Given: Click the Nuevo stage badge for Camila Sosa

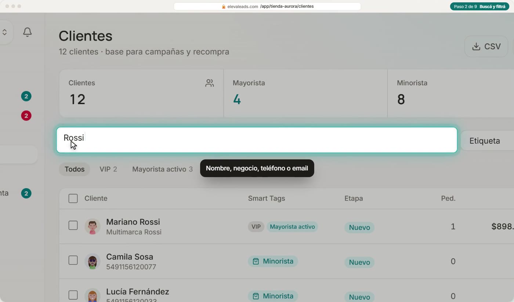Looking at the screenshot, I should (359, 262).
